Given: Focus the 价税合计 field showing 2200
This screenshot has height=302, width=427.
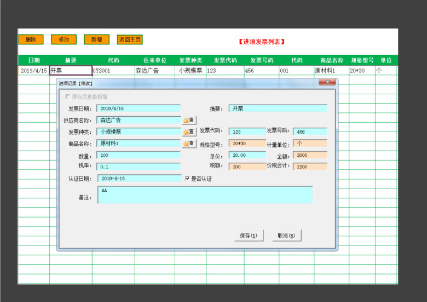Looking at the screenshot, I should click(310, 167).
